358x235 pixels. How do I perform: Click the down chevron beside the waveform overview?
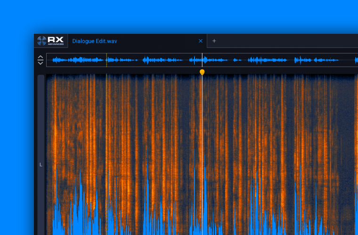41,63
